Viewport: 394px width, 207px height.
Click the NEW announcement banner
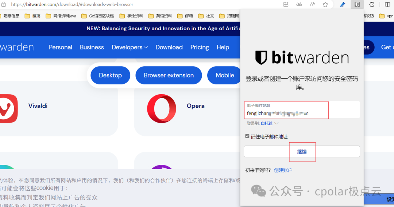pyautogui.click(x=163, y=28)
